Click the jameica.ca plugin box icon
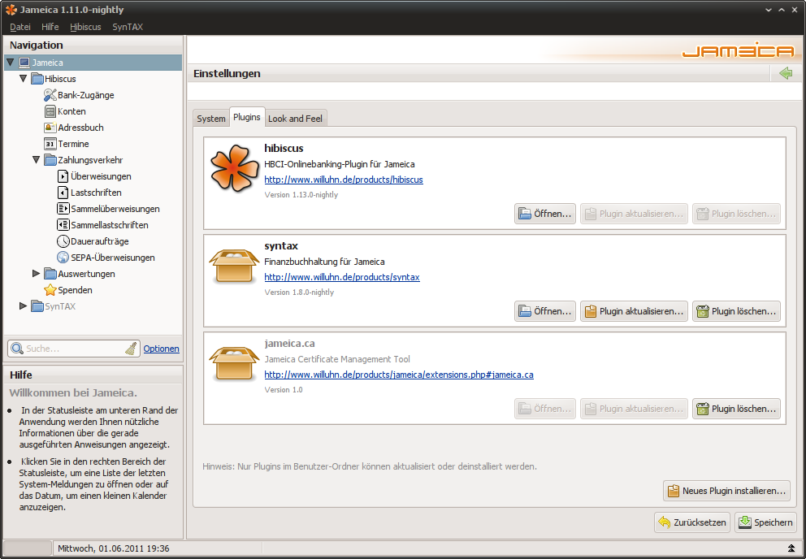806x559 pixels. tap(234, 363)
